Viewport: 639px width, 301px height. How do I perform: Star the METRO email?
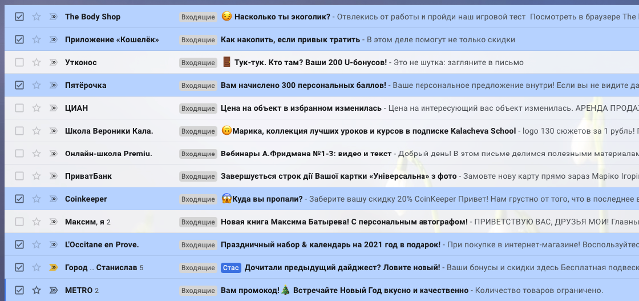pyautogui.click(x=37, y=290)
